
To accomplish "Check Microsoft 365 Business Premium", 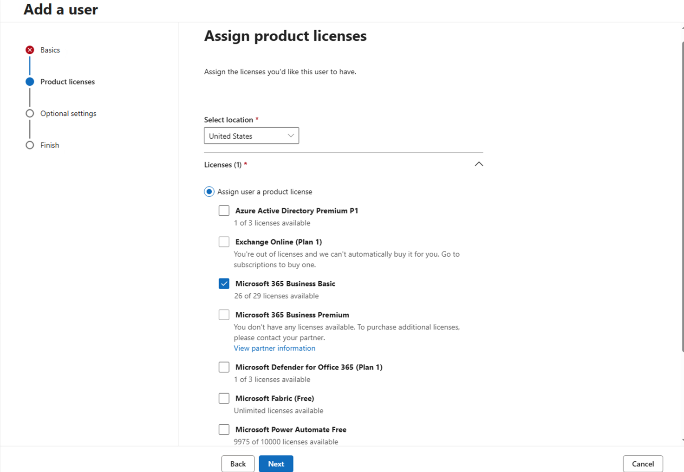I will coord(224,315).
